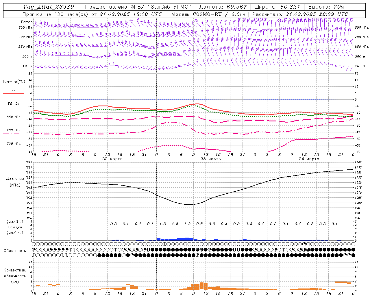This screenshot has width=370, height=296.
Task: Select the calculation time 22:39 UTC
Action: [x=333, y=14]
